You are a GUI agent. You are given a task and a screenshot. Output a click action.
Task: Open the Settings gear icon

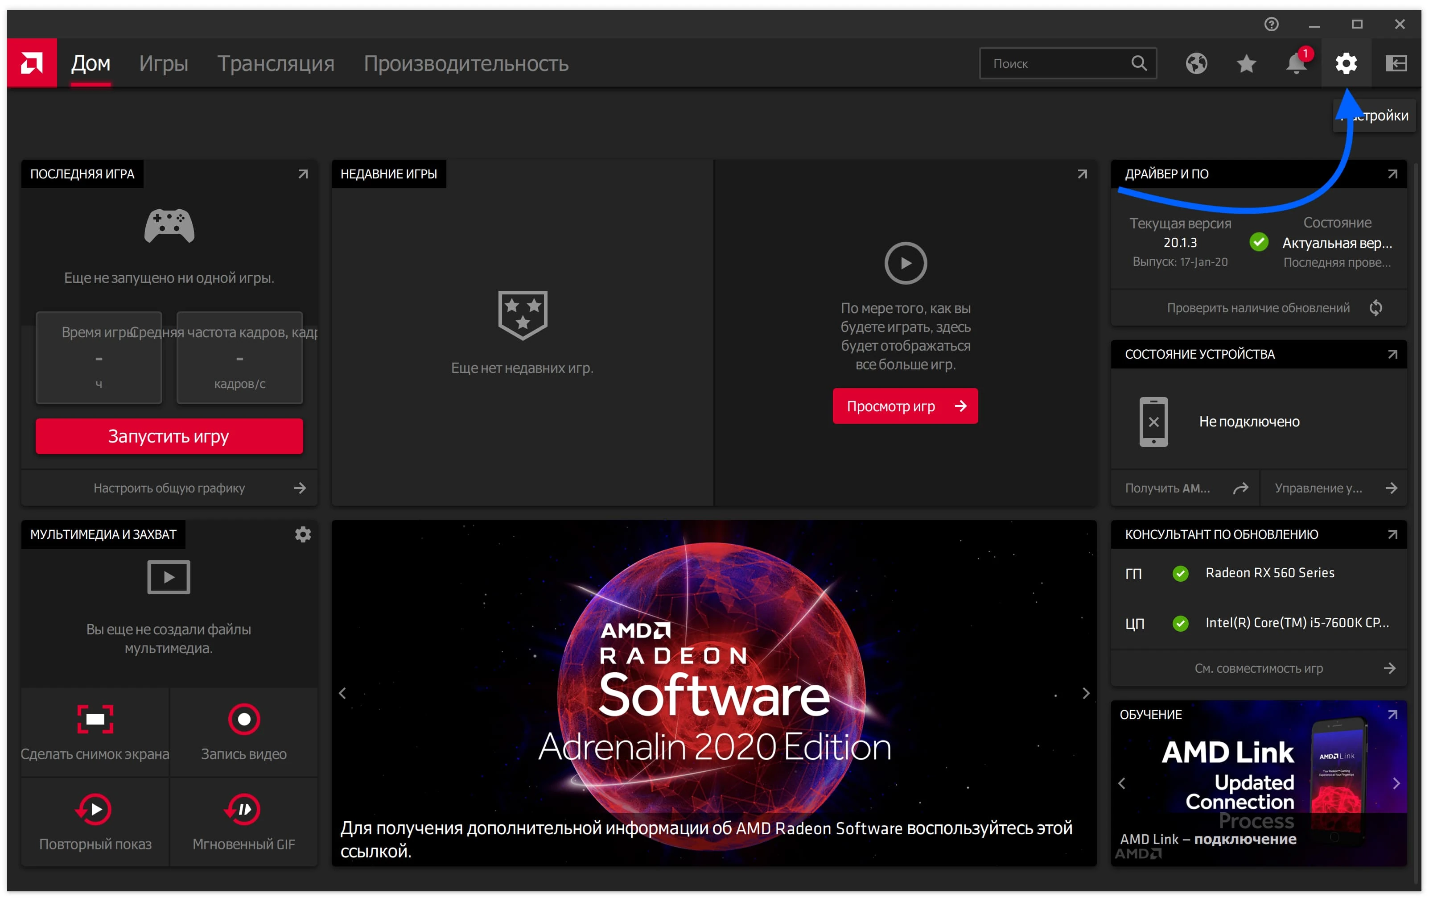pyautogui.click(x=1347, y=63)
